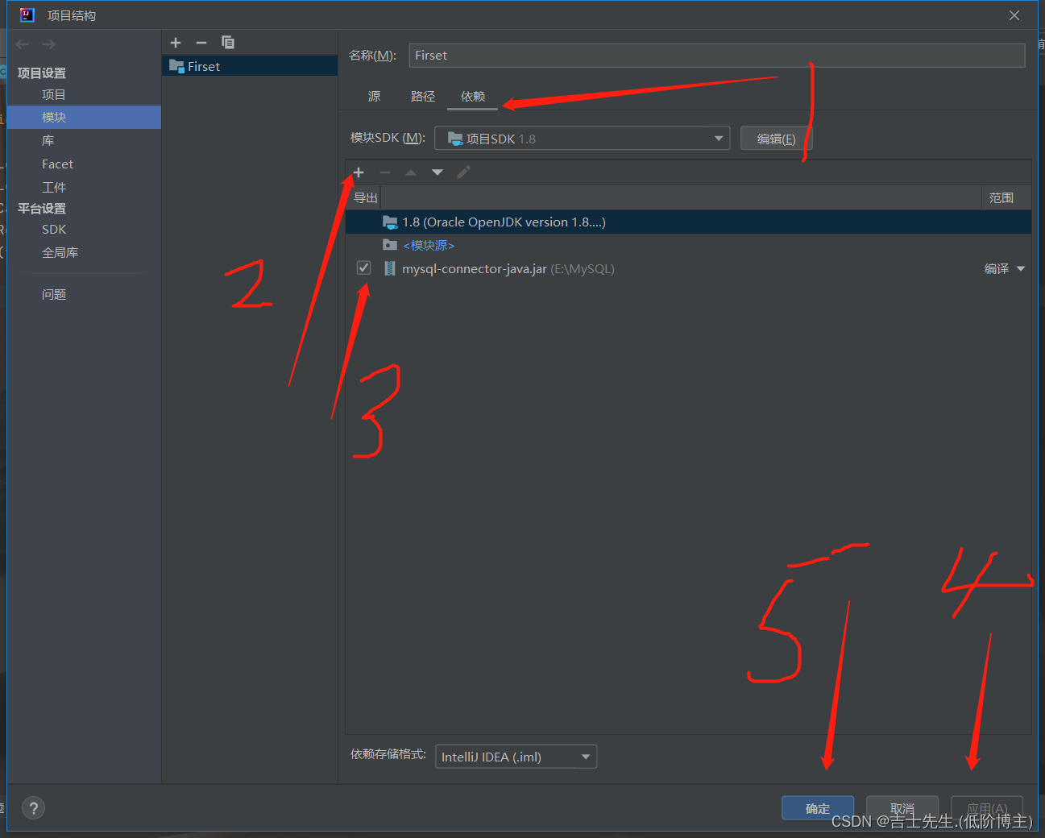The width and height of the screenshot is (1045, 838).
Task: Click Firset module folder icon
Action: (x=176, y=66)
